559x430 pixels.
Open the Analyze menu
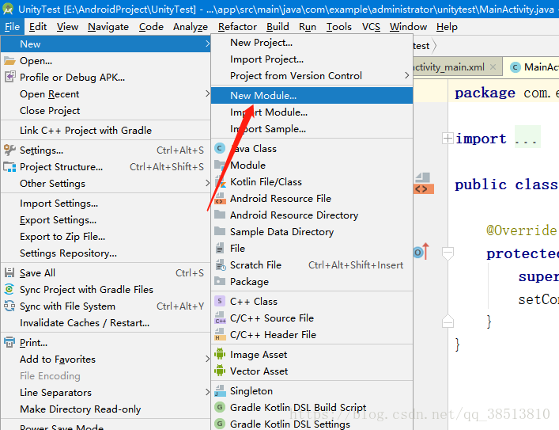tap(191, 27)
